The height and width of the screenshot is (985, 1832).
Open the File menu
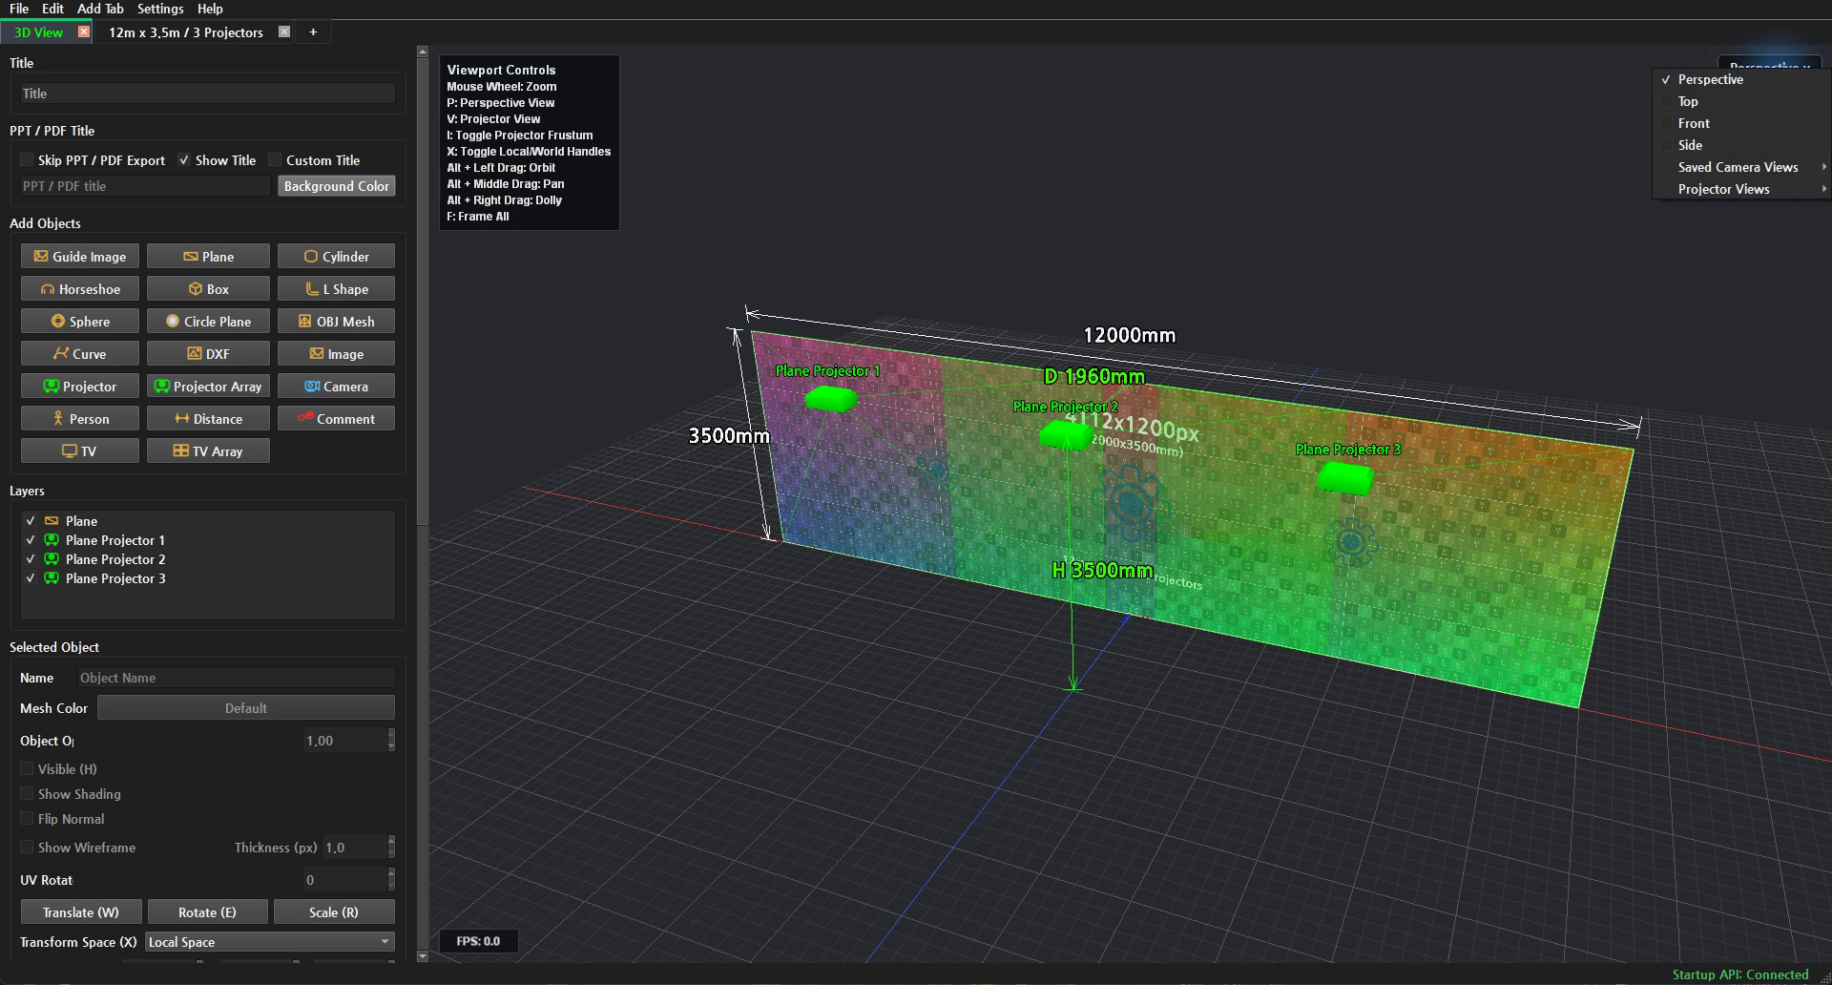(19, 9)
